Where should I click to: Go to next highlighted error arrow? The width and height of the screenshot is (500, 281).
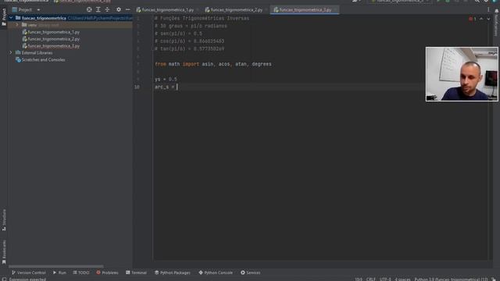click(x=488, y=19)
